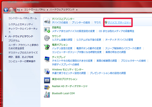Viewport: 152px width, 107px height.
Task: Open システムとセキュリティ in sidebar
Action: coord(21,24)
